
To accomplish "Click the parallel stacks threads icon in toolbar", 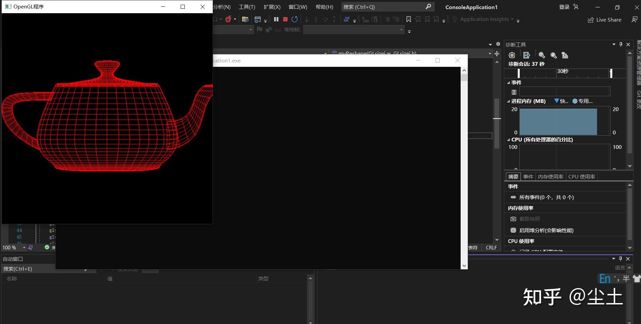I will [347, 19].
